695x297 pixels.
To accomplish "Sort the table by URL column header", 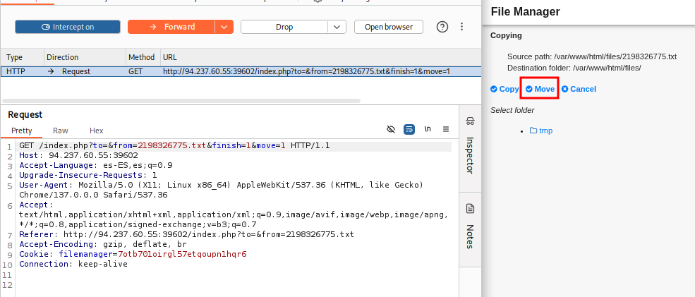I will (170, 57).
